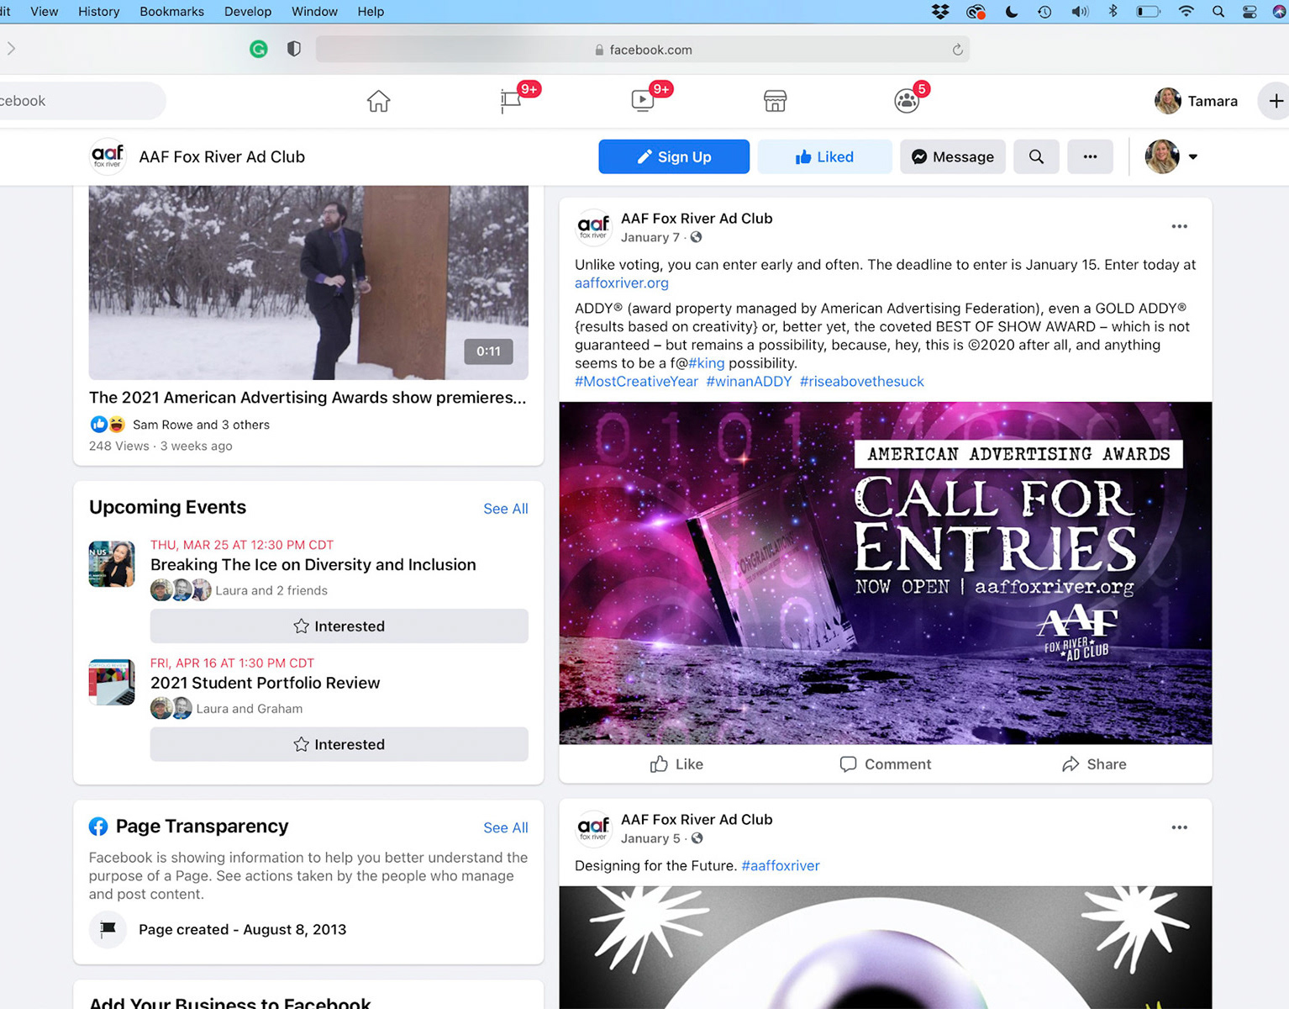Image resolution: width=1289 pixels, height=1009 pixels.
Task: Open aaffoxriver.org link in post
Action: [x=622, y=283]
